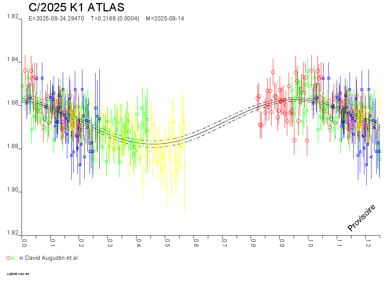Click the red circle legend marker

[x=8, y=258]
